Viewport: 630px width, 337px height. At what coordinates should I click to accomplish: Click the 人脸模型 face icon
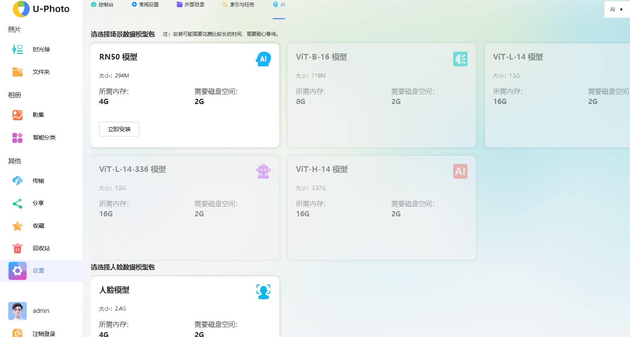pyautogui.click(x=263, y=292)
